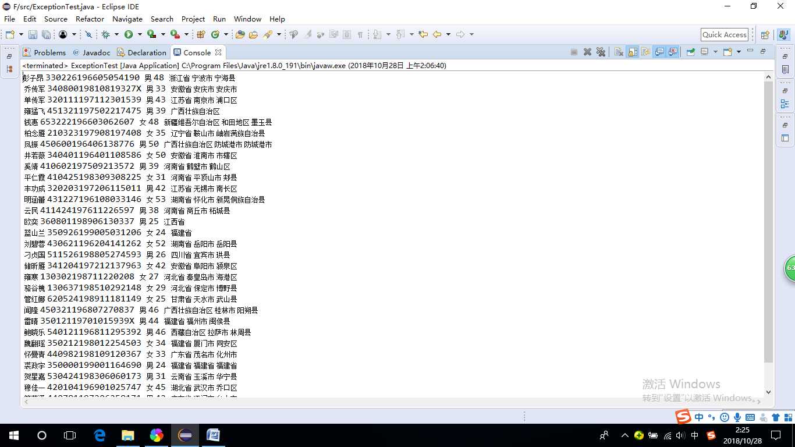Switch to the Javadoc tab
The image size is (795, 447).
pos(91,52)
